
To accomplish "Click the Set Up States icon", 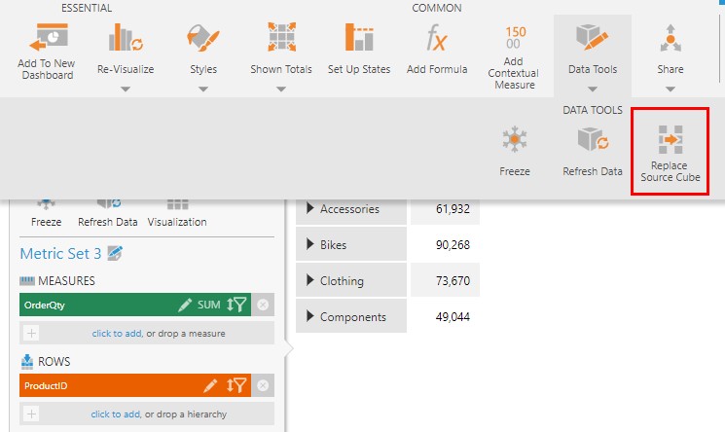I will coord(359,39).
